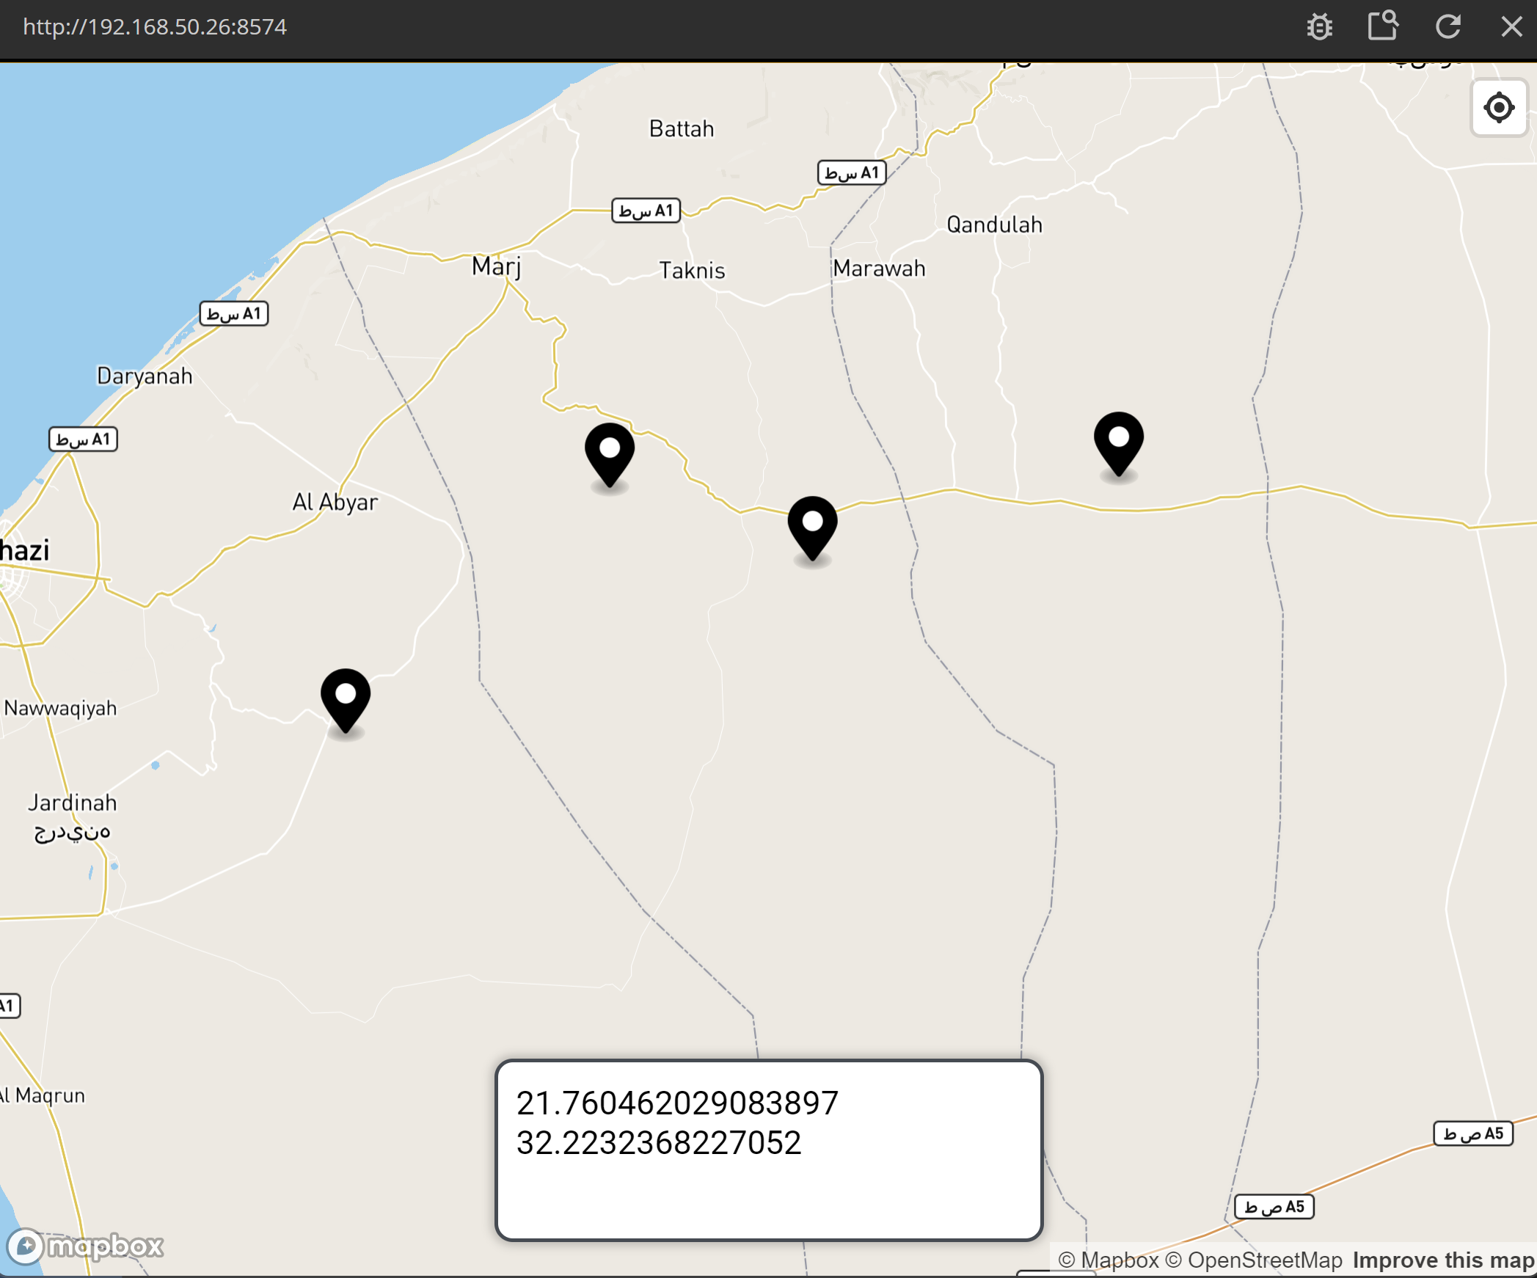Screen dimensions: 1537x1278
Task: Open the © Mapbox attribution link
Action: pyautogui.click(x=1109, y=1260)
